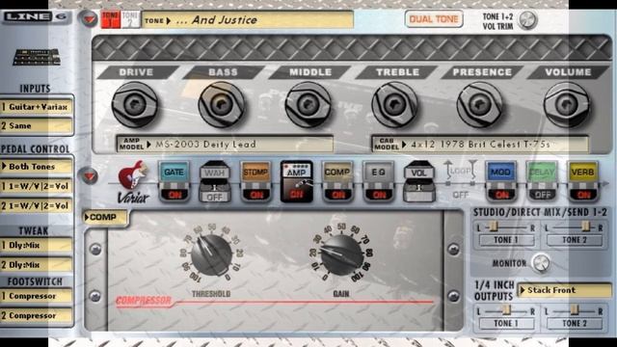The width and height of the screenshot is (617, 347).
Task: Toggle the Mod ON switch
Action: (x=501, y=195)
